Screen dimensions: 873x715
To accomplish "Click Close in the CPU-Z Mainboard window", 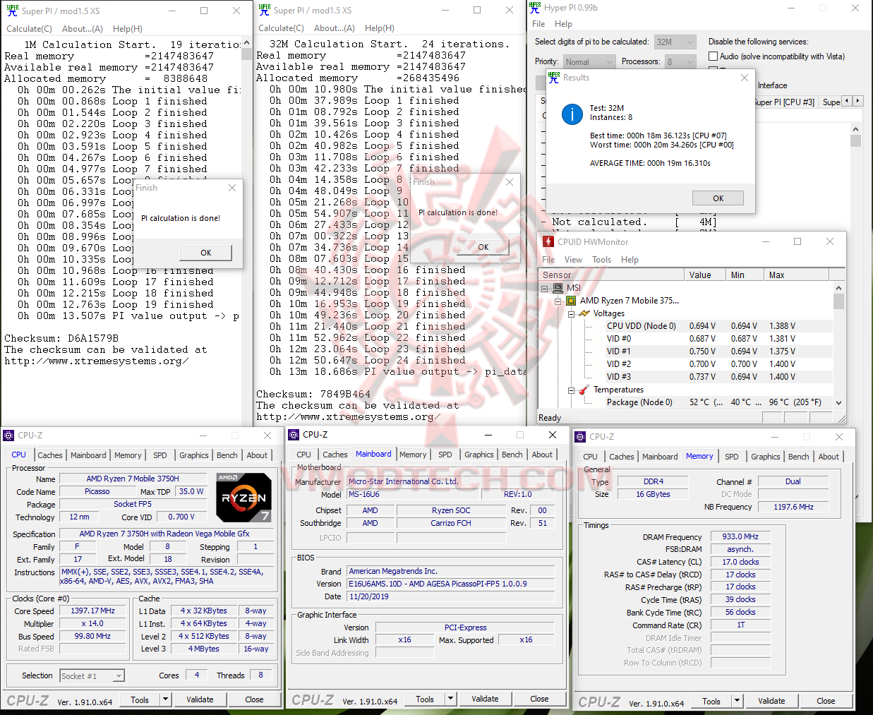I will pyautogui.click(x=540, y=699).
